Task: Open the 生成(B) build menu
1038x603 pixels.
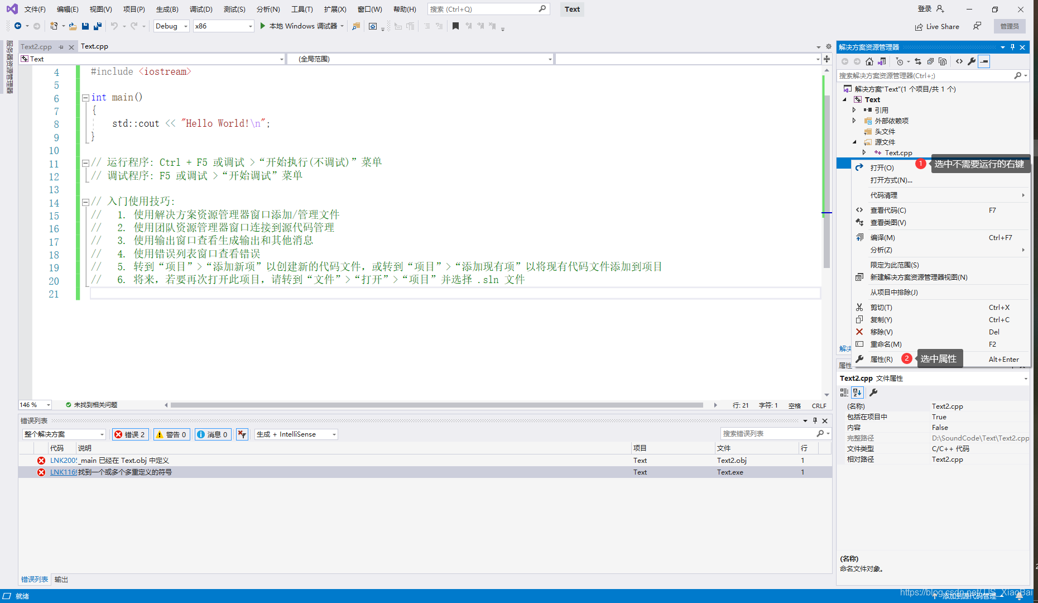Action: (x=167, y=9)
